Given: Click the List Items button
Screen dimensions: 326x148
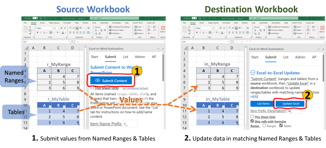Looking at the screenshot, I should pos(263,104).
